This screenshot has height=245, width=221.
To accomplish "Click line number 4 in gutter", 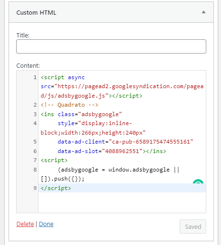I will (x=35, y=123).
